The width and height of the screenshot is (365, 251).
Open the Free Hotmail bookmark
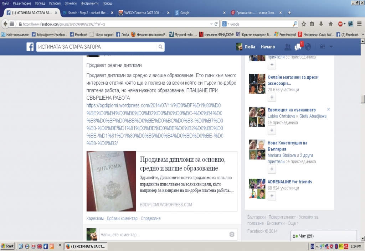point(285,35)
